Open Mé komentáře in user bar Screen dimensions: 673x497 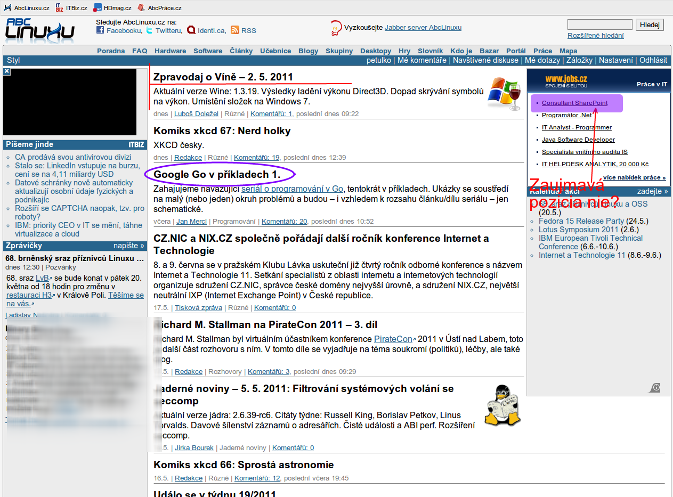(x=422, y=60)
